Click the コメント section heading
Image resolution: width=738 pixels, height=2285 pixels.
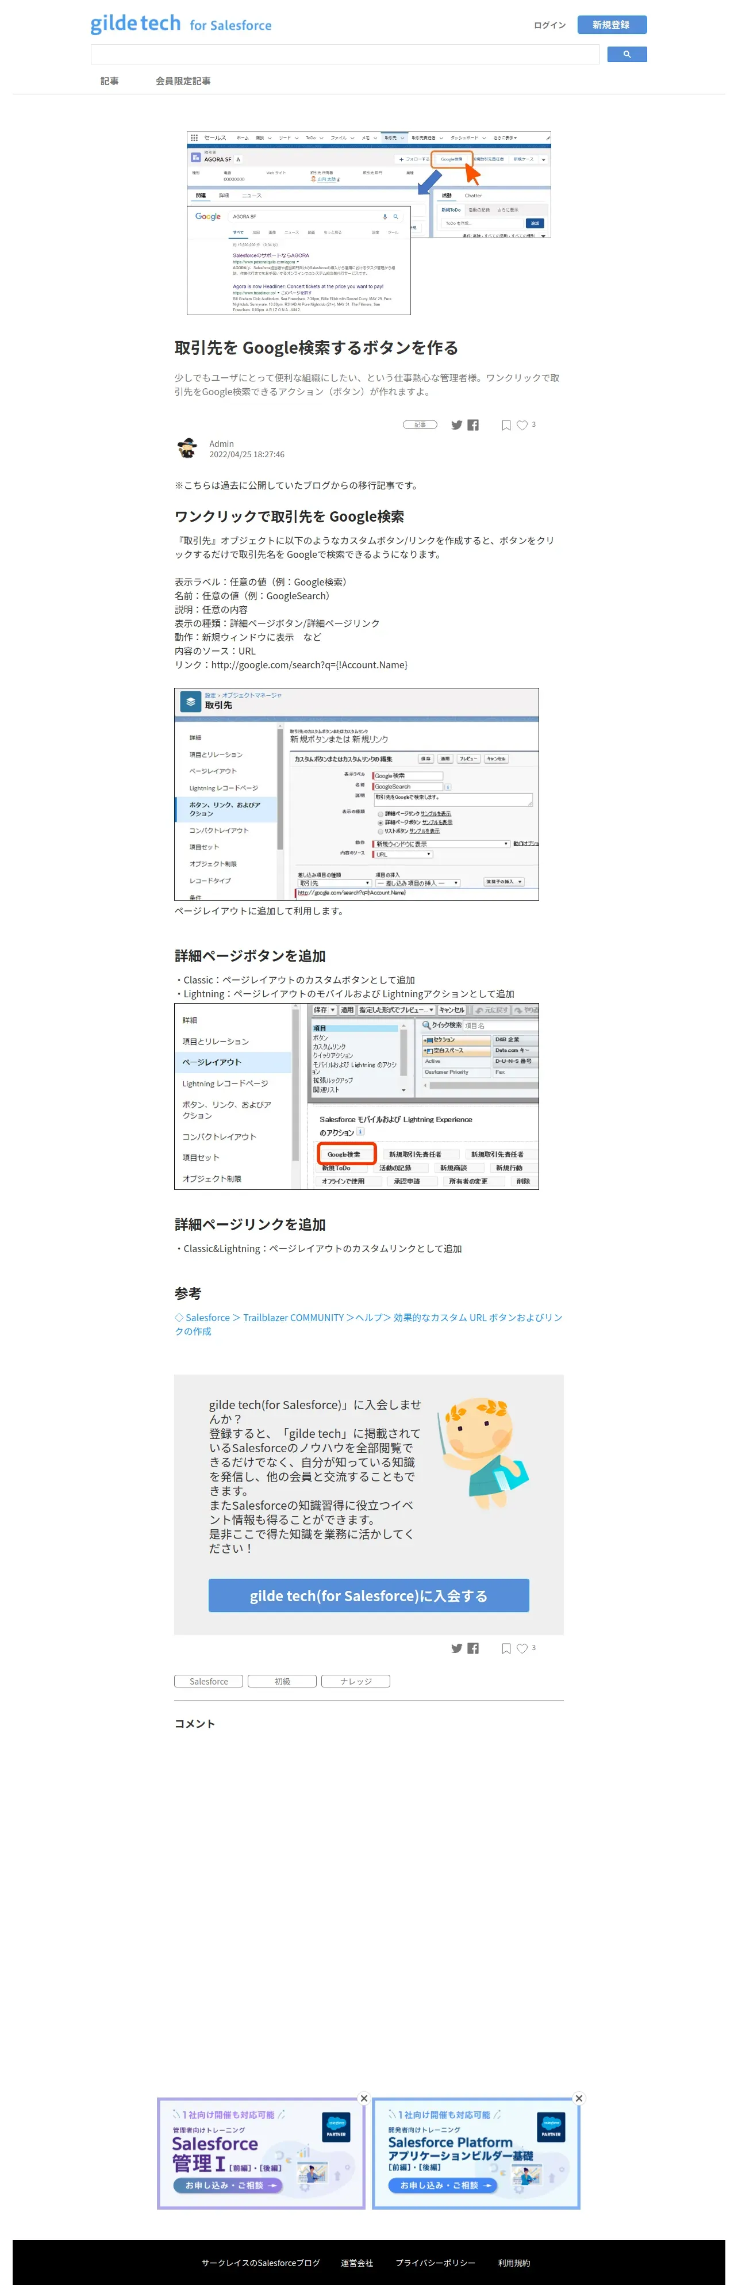[x=195, y=1723]
